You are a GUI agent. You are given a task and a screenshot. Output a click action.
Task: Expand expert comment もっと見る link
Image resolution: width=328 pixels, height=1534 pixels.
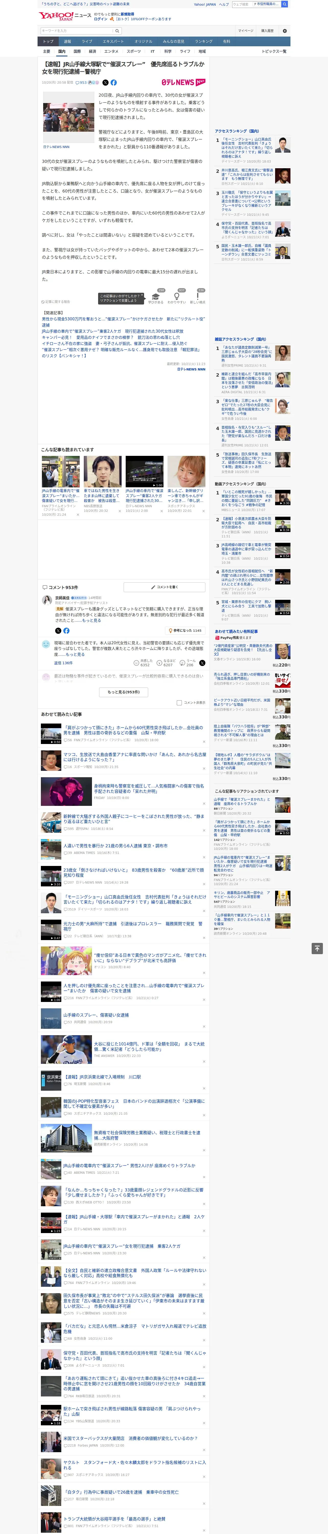coord(91,621)
